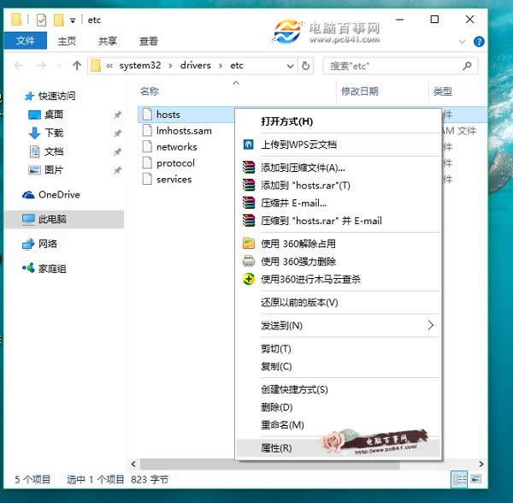Select 重命名(M) from the context menu
Screen dimensions: 513x503
click(x=282, y=425)
